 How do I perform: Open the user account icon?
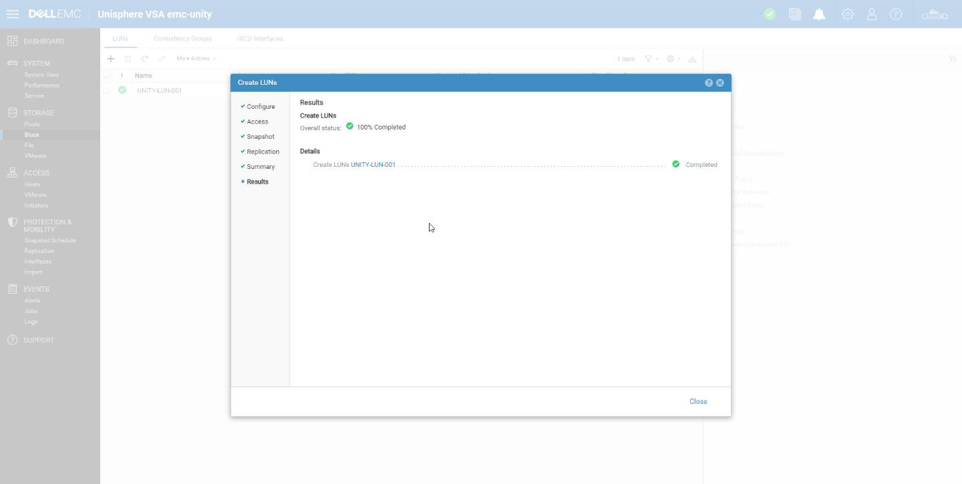(872, 14)
